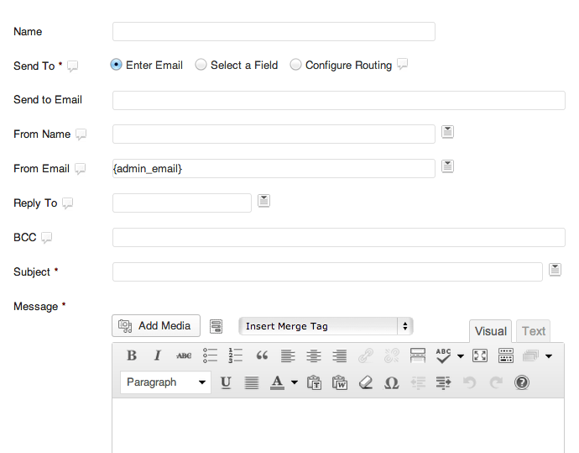Open merge tags beside From Name field

[448, 132]
